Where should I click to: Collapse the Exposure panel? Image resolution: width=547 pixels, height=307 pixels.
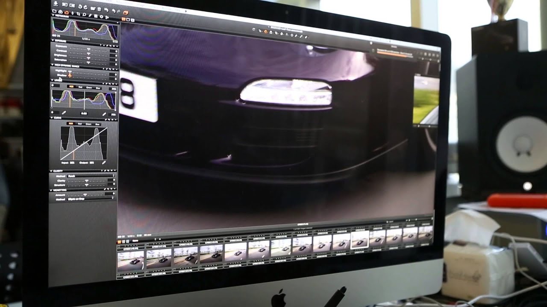click(x=53, y=40)
